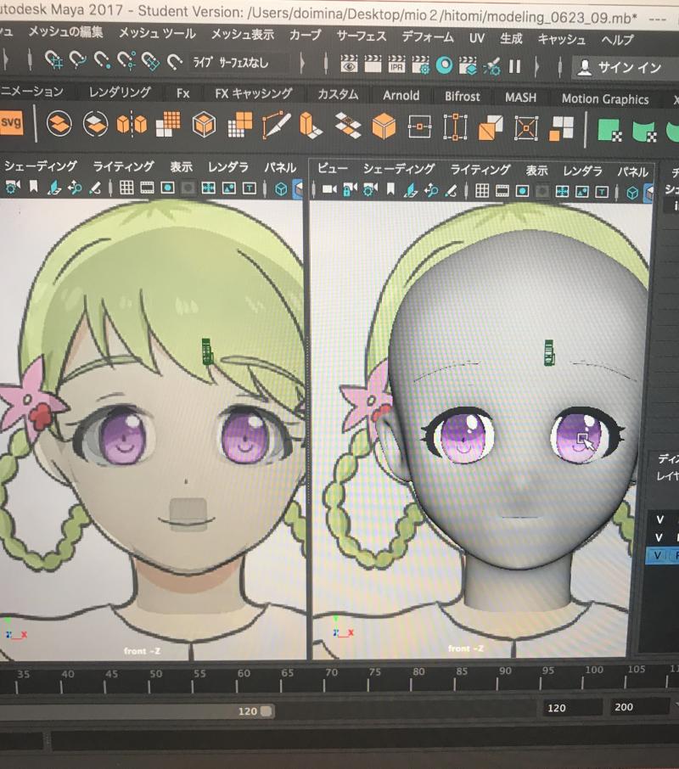679x769 pixels.
Task: Switch to the FX キャッシング shelf tab
Action: point(254,93)
